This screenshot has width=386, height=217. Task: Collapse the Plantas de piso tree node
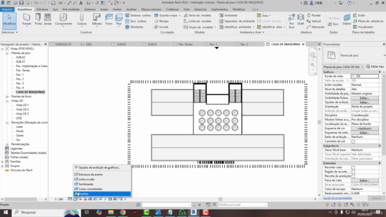[x=7, y=53]
